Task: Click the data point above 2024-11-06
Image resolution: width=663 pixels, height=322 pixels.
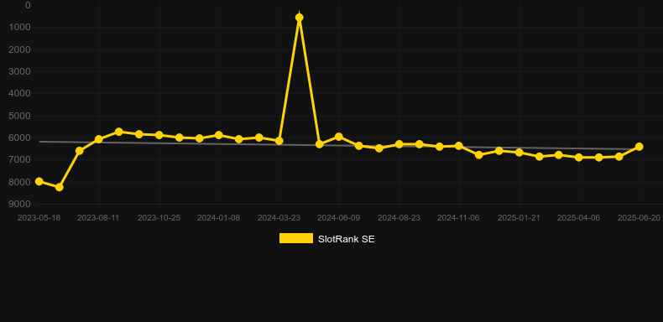Action: (x=459, y=146)
